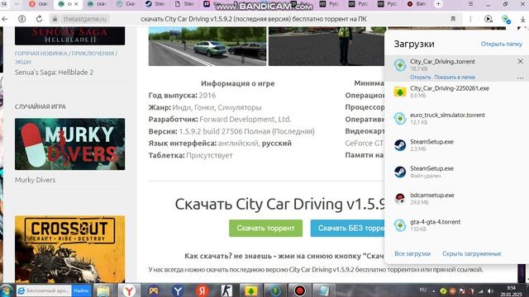
Task: Open more options for City_Car_Driving..torrent download
Action: coord(520,78)
